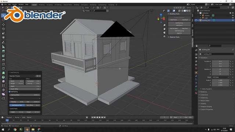
Task: Click the Add Floors button
Action: pyautogui.click(x=174, y=20)
